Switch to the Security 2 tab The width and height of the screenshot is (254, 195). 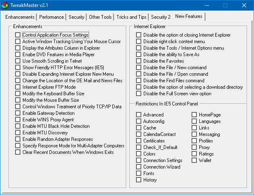160,17
